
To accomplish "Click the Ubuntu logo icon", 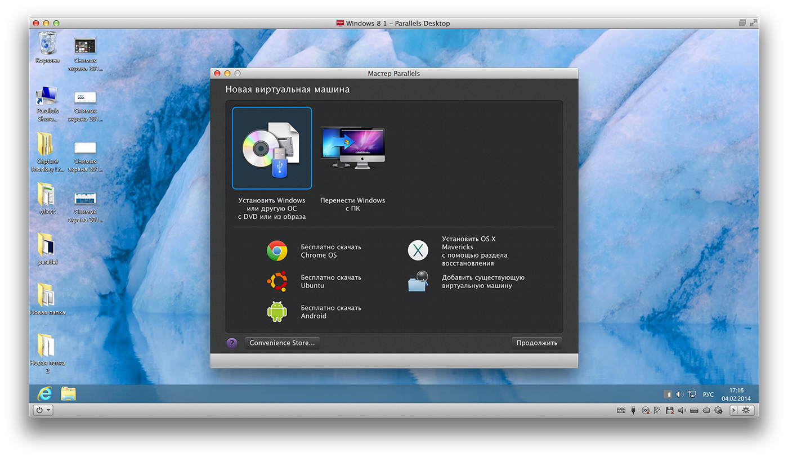I will tap(277, 281).
